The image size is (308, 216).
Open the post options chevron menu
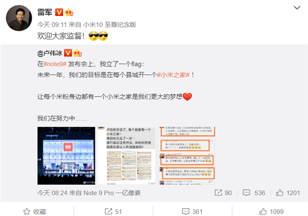pyautogui.click(x=297, y=8)
